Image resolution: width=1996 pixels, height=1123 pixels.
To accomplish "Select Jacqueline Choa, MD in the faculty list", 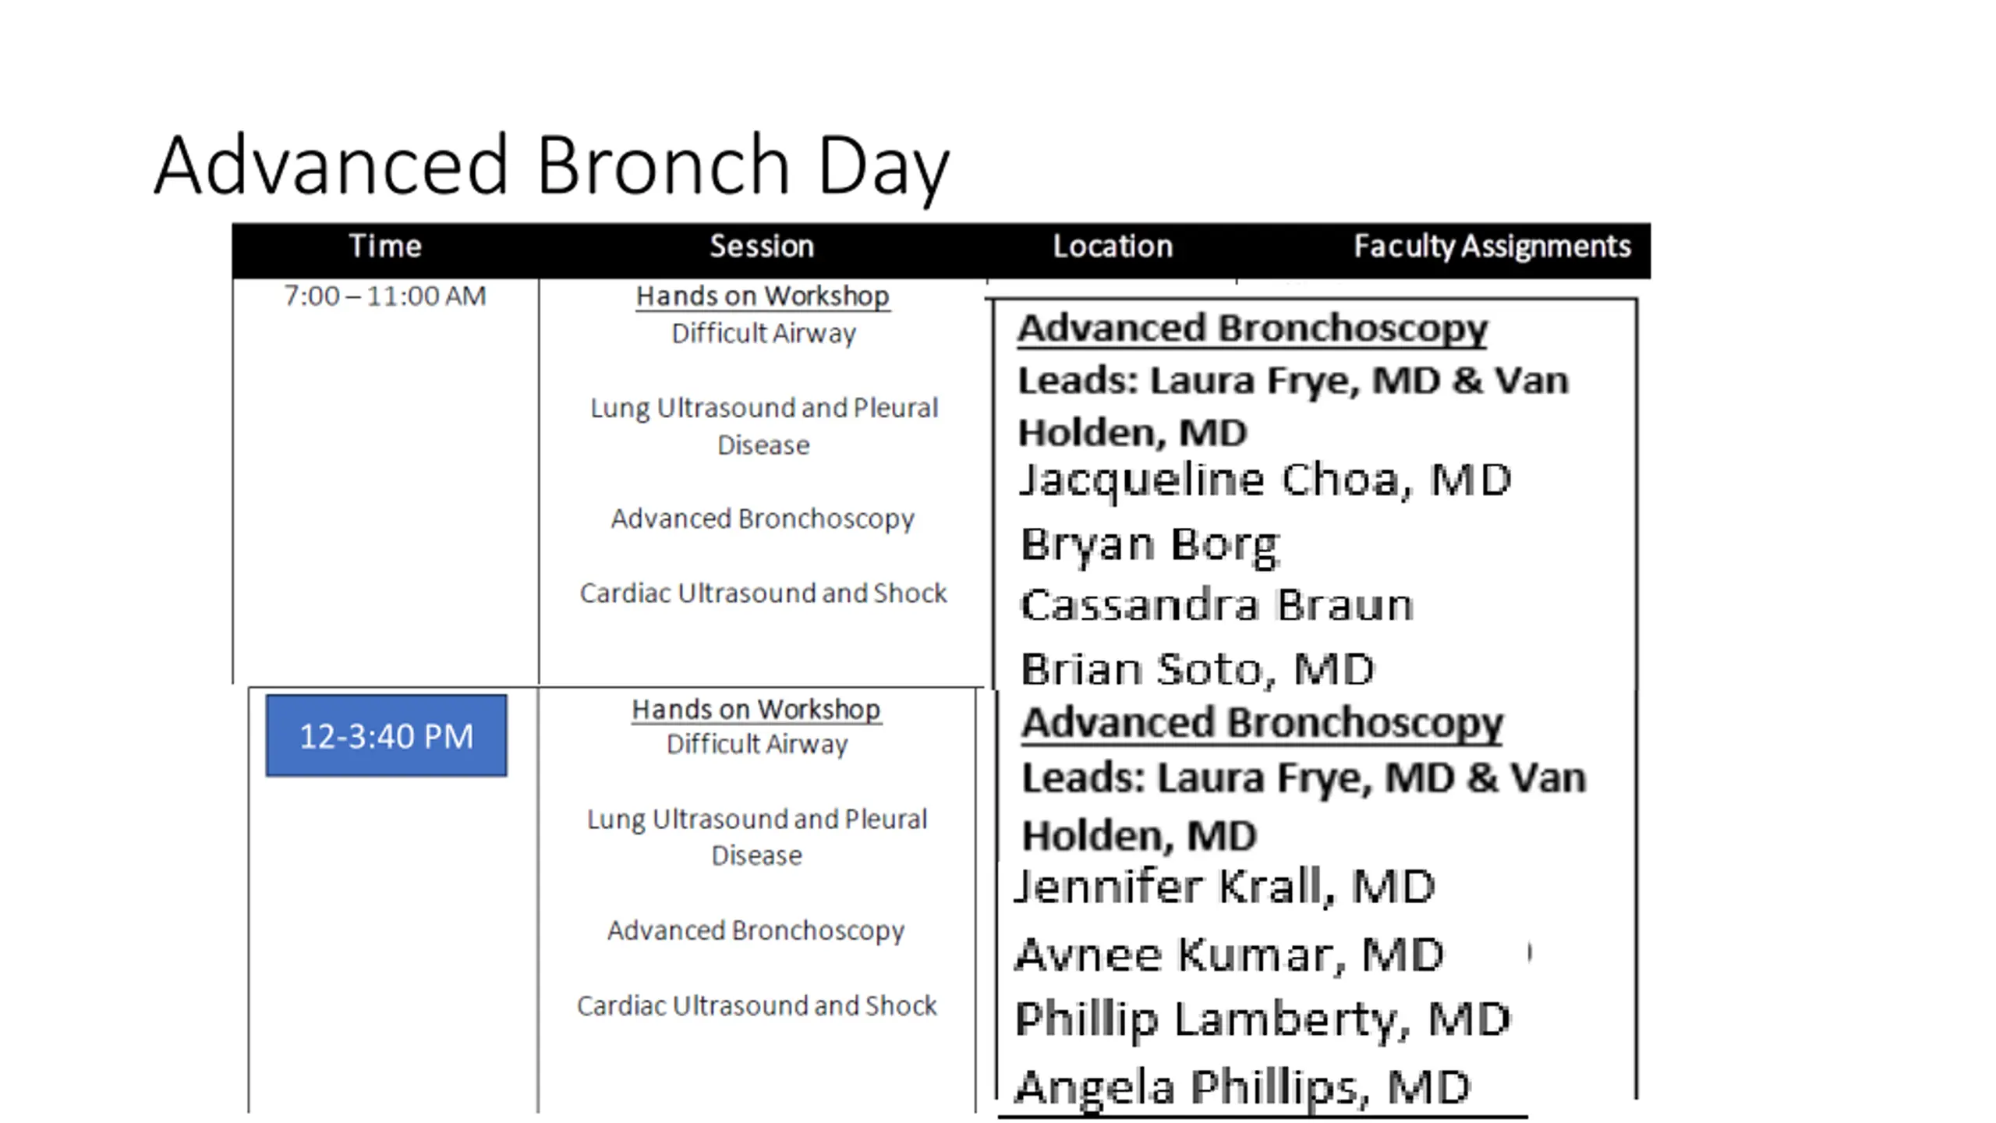I will [1265, 480].
